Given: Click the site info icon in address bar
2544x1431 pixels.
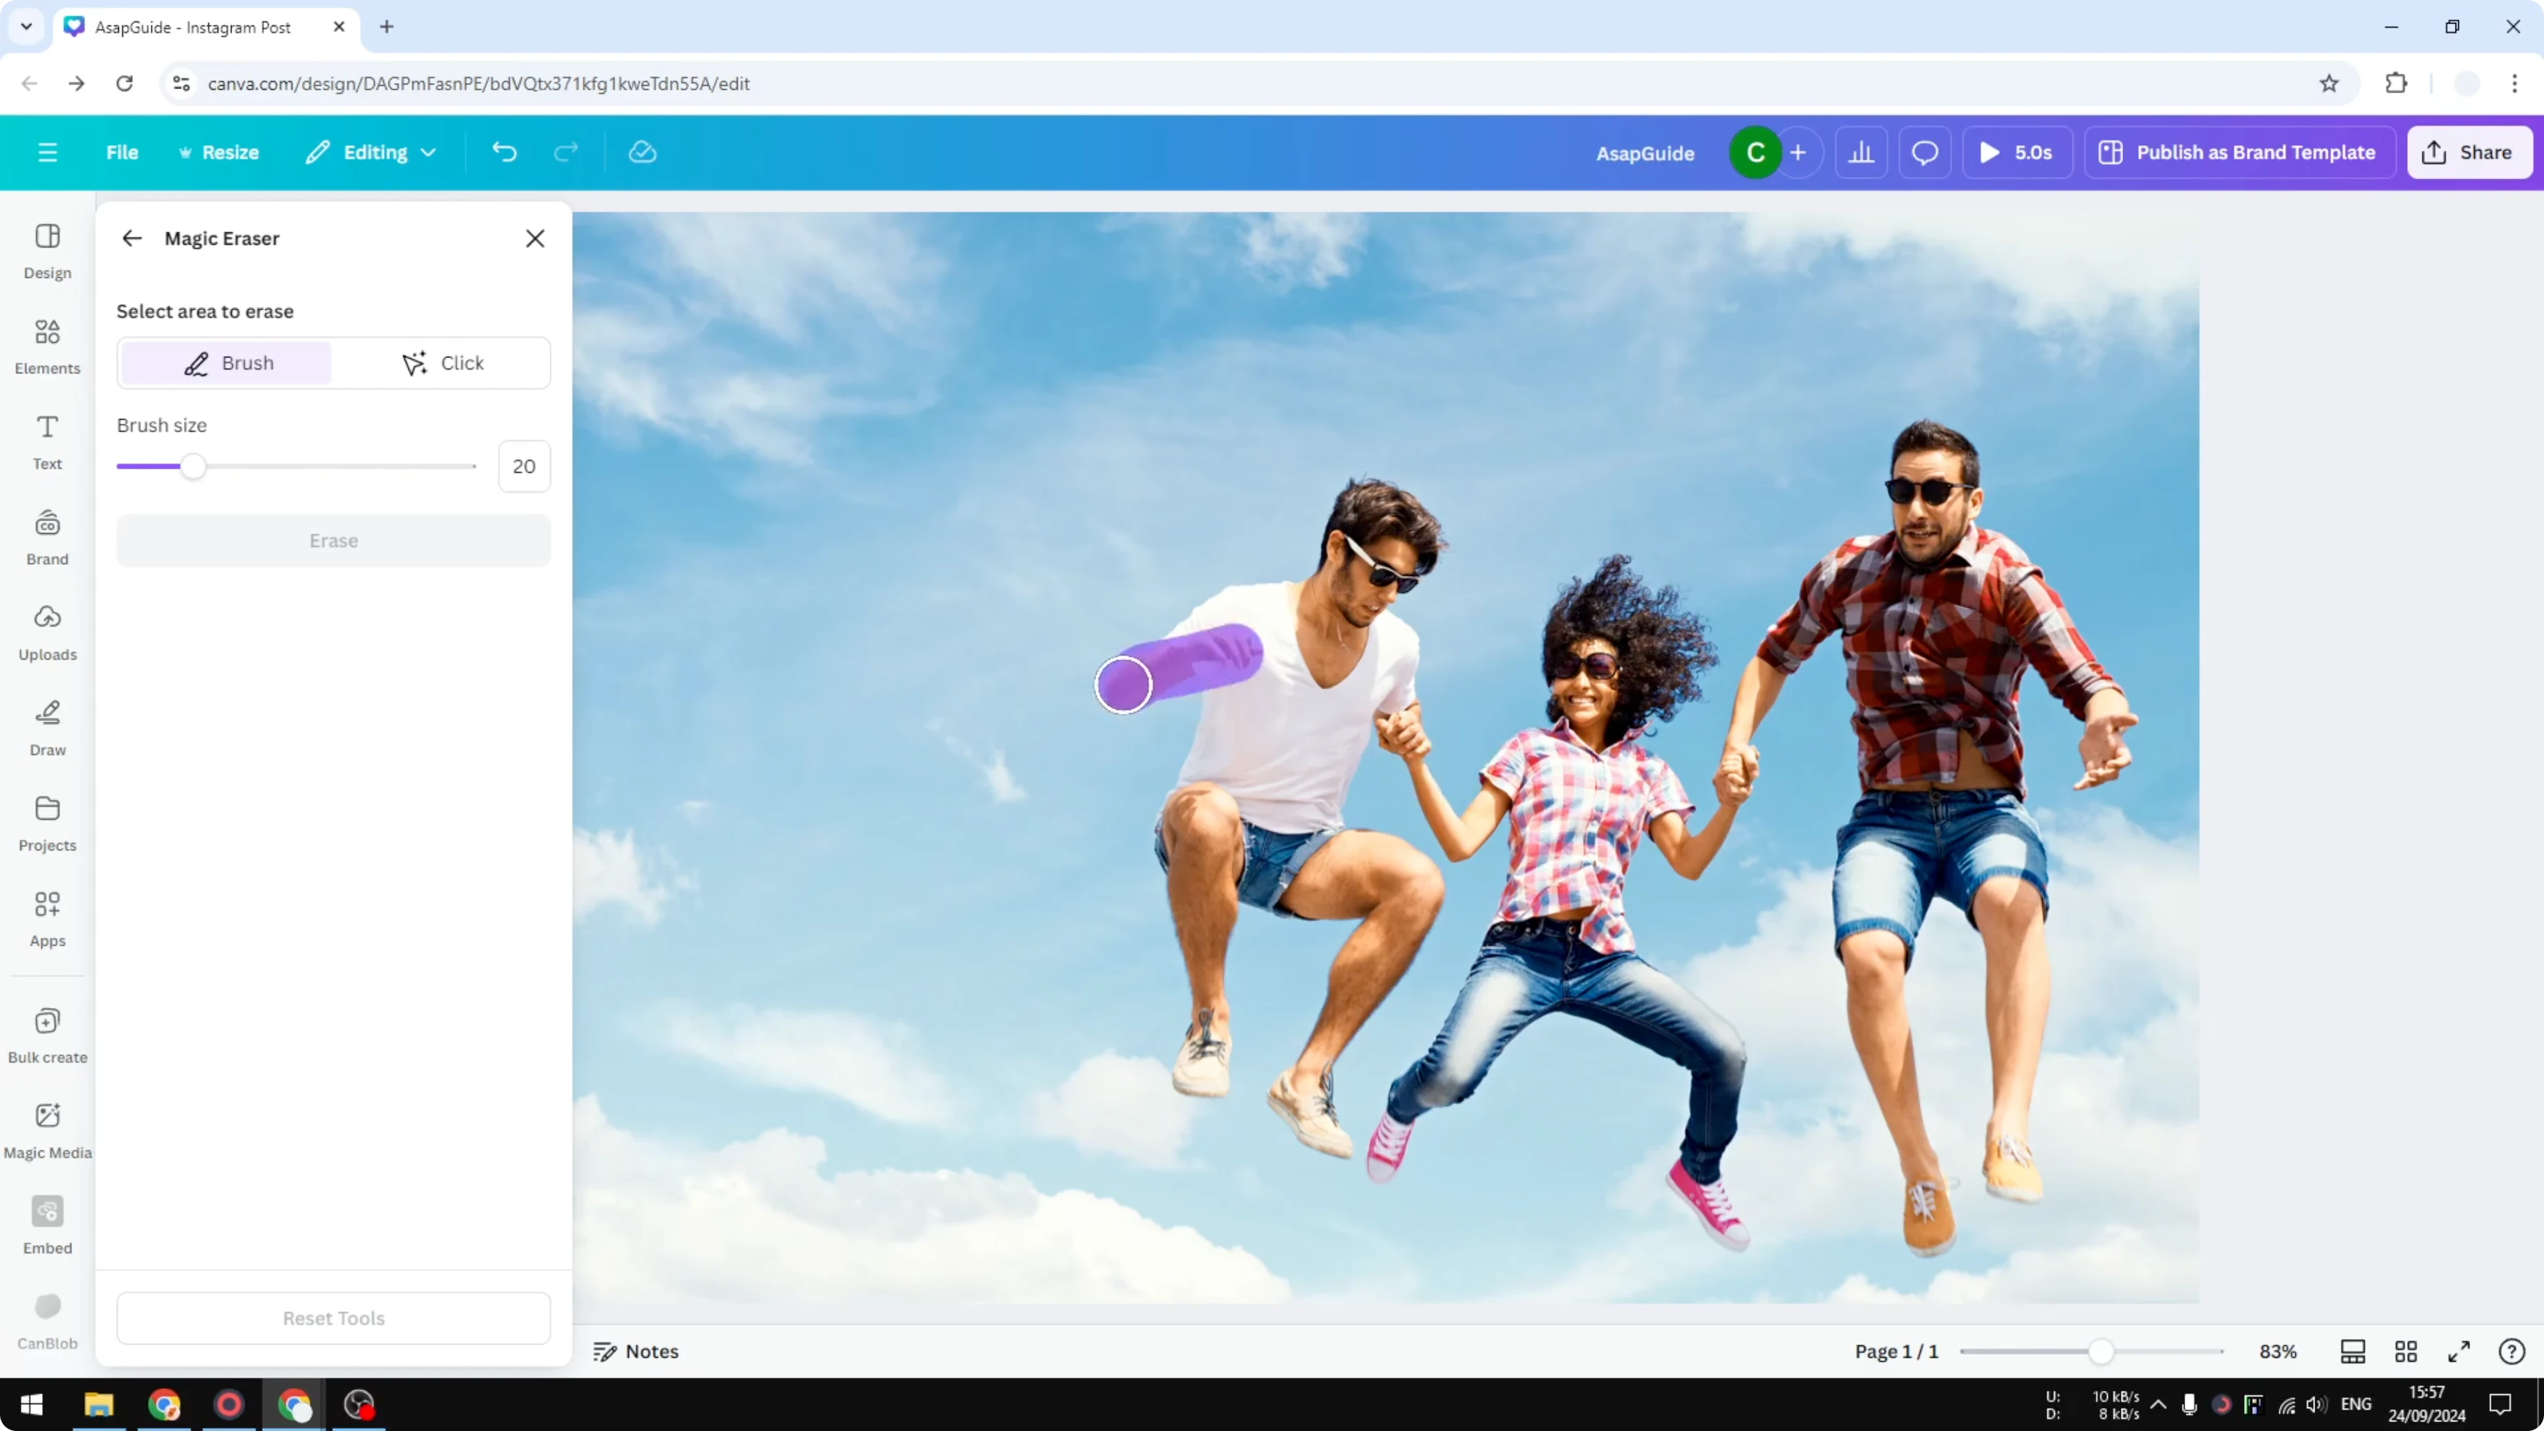Looking at the screenshot, I should (x=182, y=84).
